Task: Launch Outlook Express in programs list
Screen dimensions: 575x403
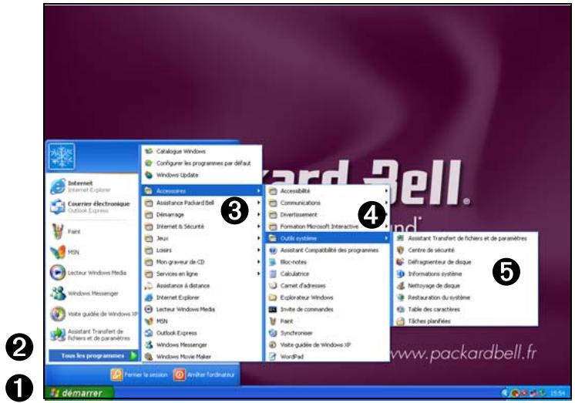Action: point(202,333)
